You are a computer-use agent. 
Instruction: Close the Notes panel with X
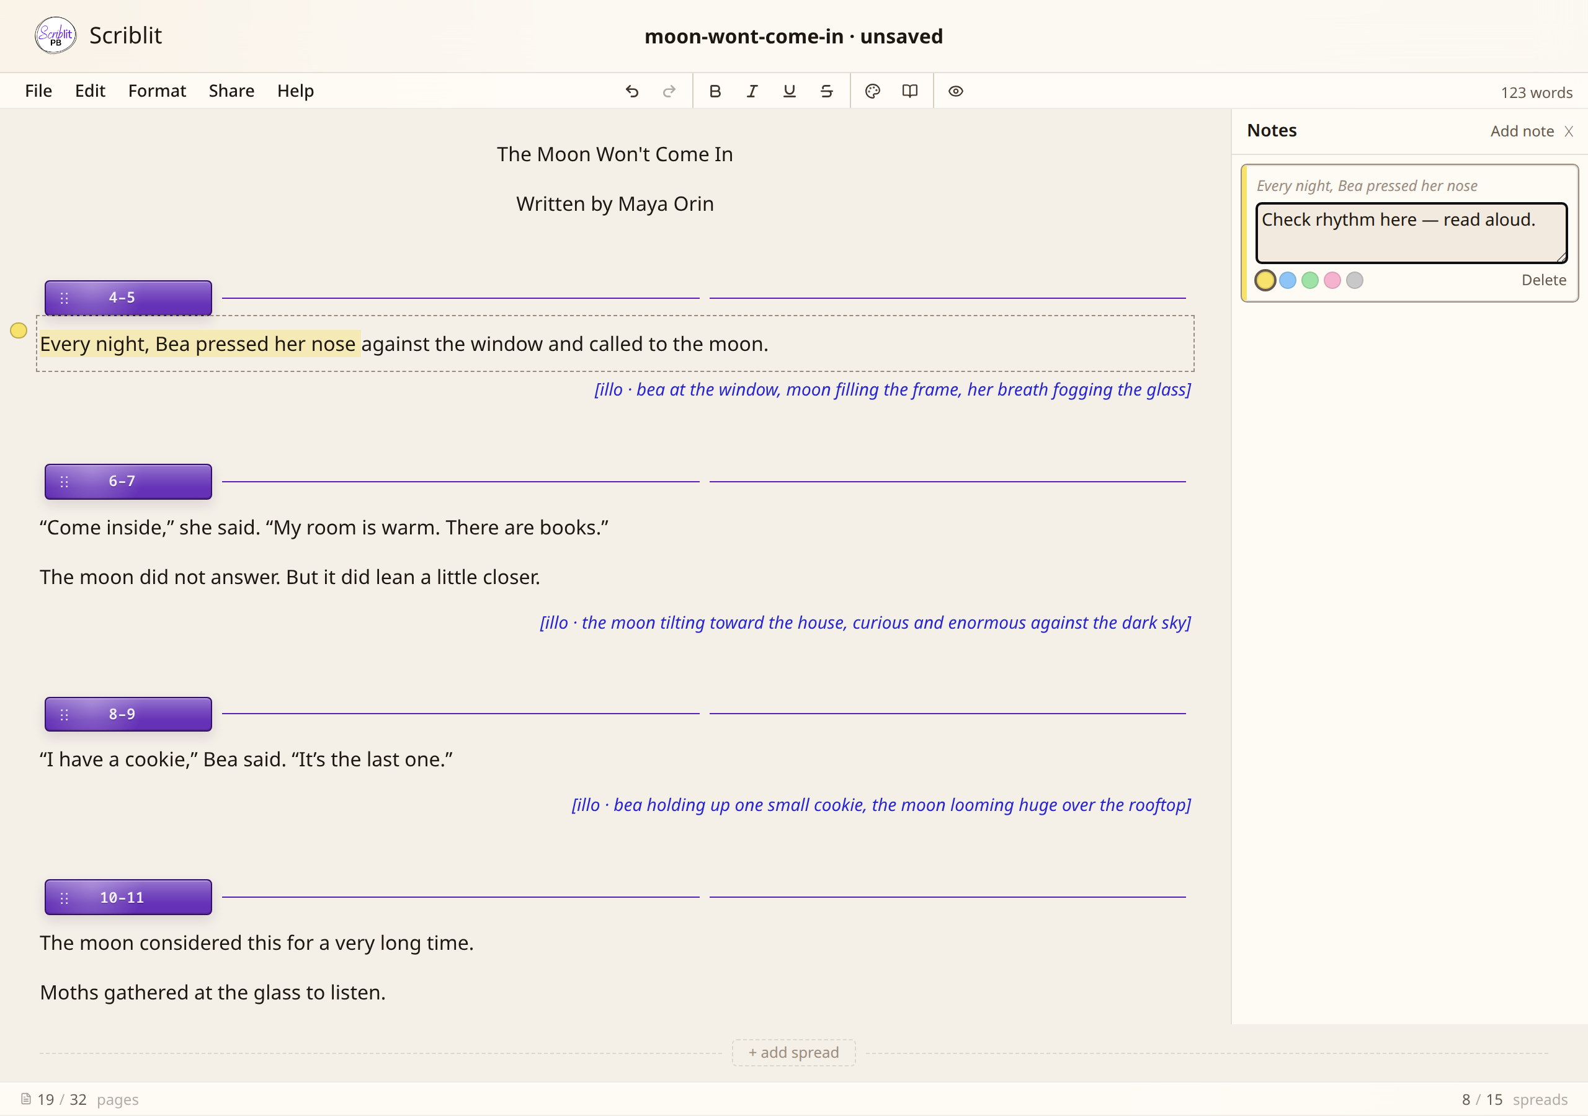1569,131
